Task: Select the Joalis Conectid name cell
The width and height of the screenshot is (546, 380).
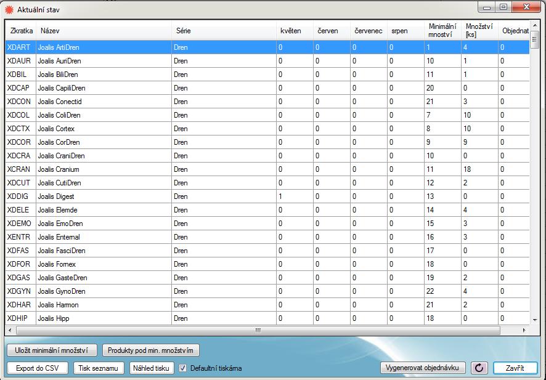Action: (104, 102)
